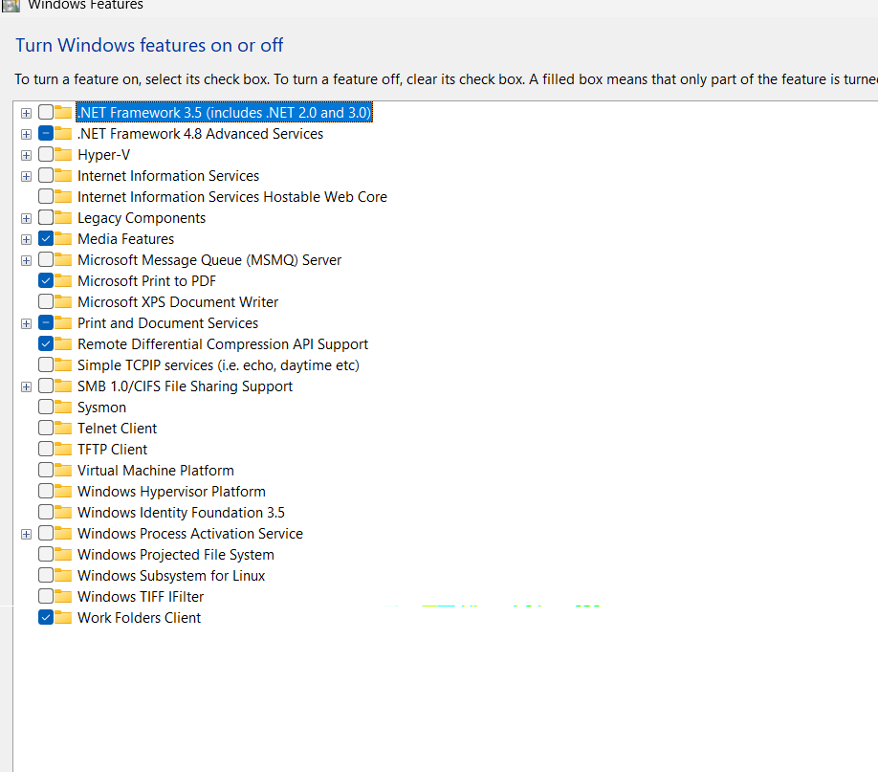Expand the Hyper-V feature node

26,155
